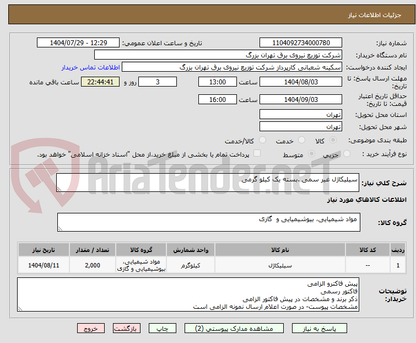The image size is (416, 343).
Task: Click the buyer organization name field
Action: pos(218,55)
